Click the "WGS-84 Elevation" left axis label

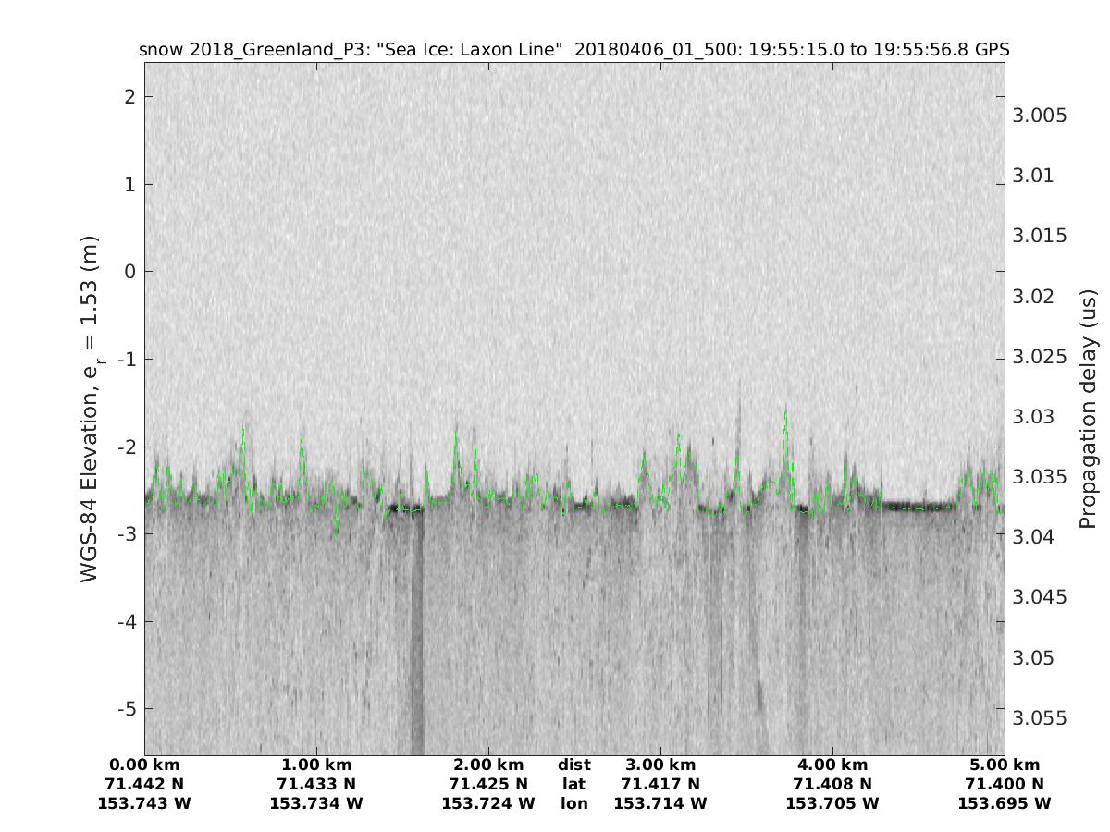tap(90, 408)
